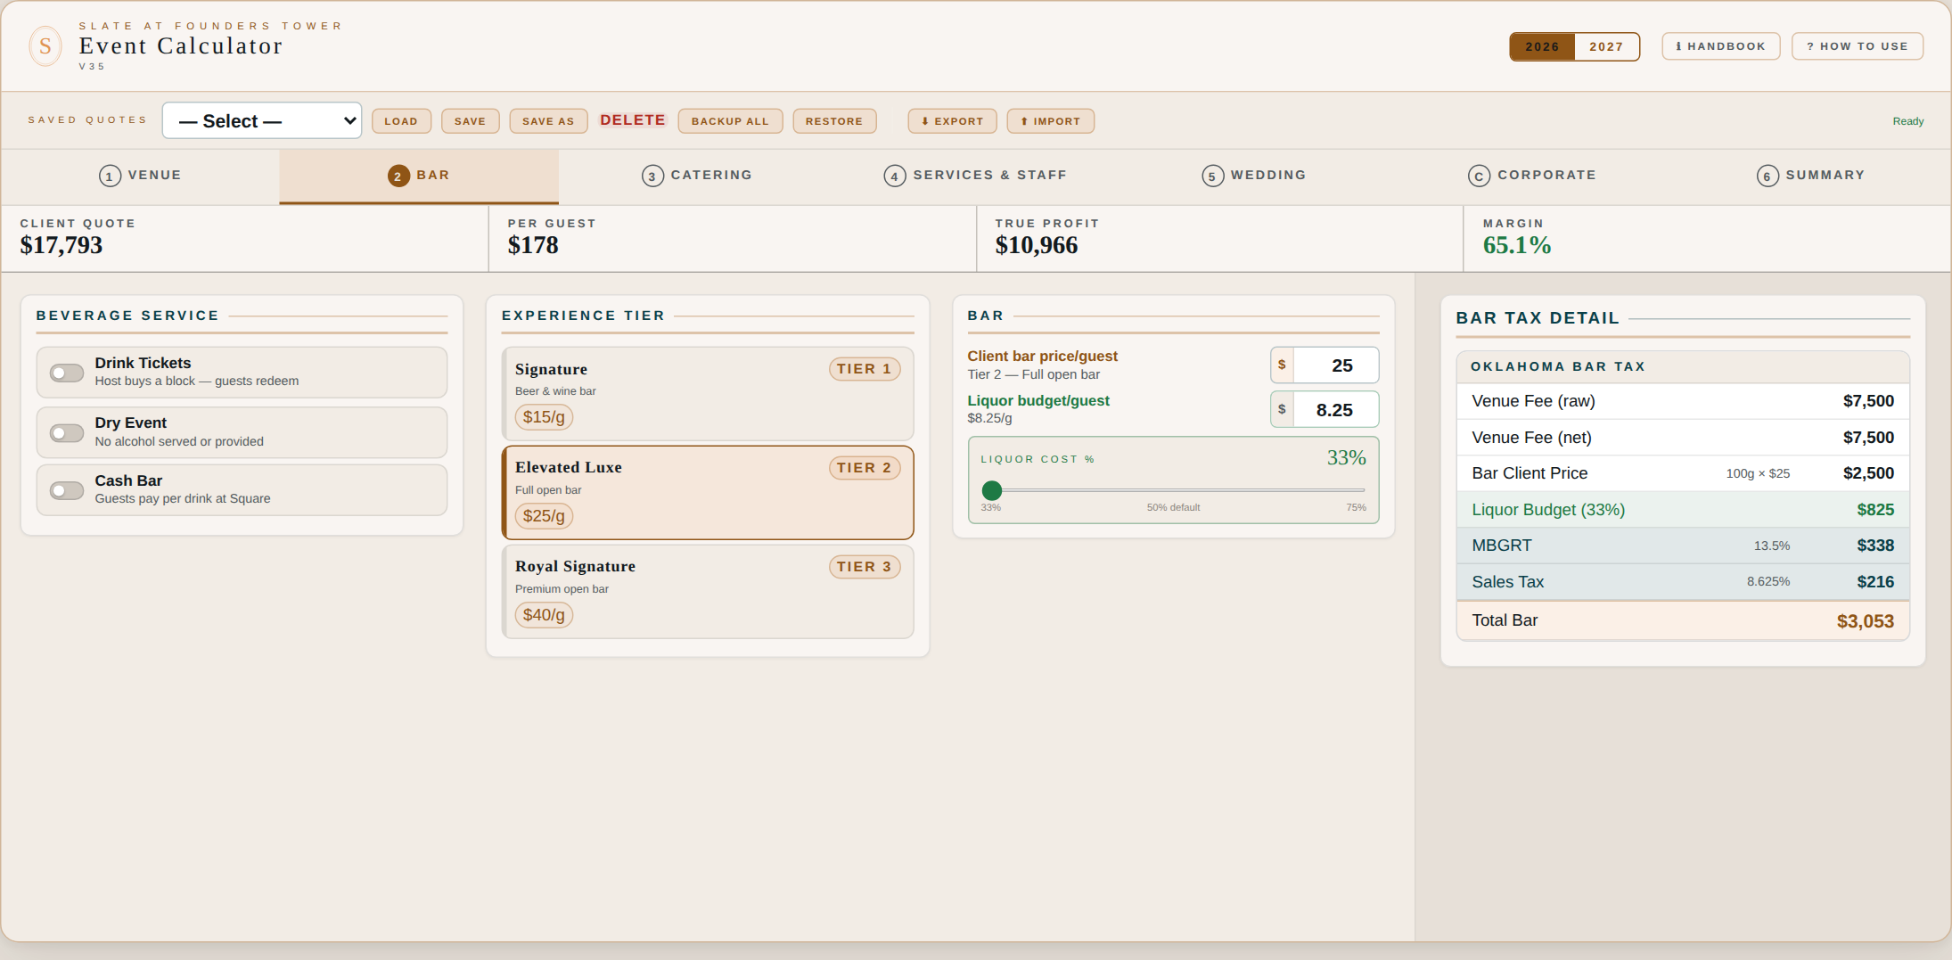Viewport: 1952px width, 960px height.
Task: Go to the Catering tab
Action: (x=697, y=176)
